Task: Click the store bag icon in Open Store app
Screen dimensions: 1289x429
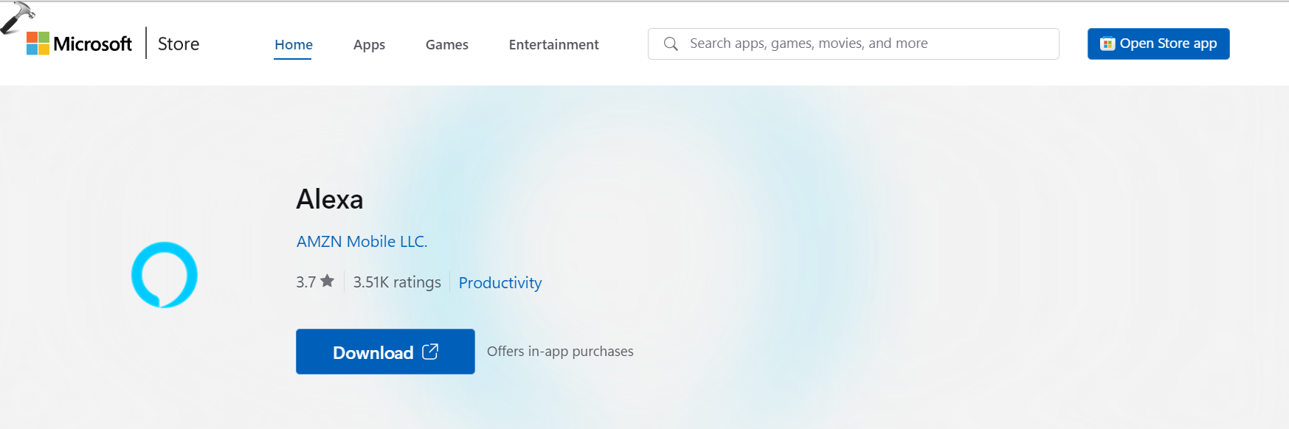Action: click(x=1107, y=44)
